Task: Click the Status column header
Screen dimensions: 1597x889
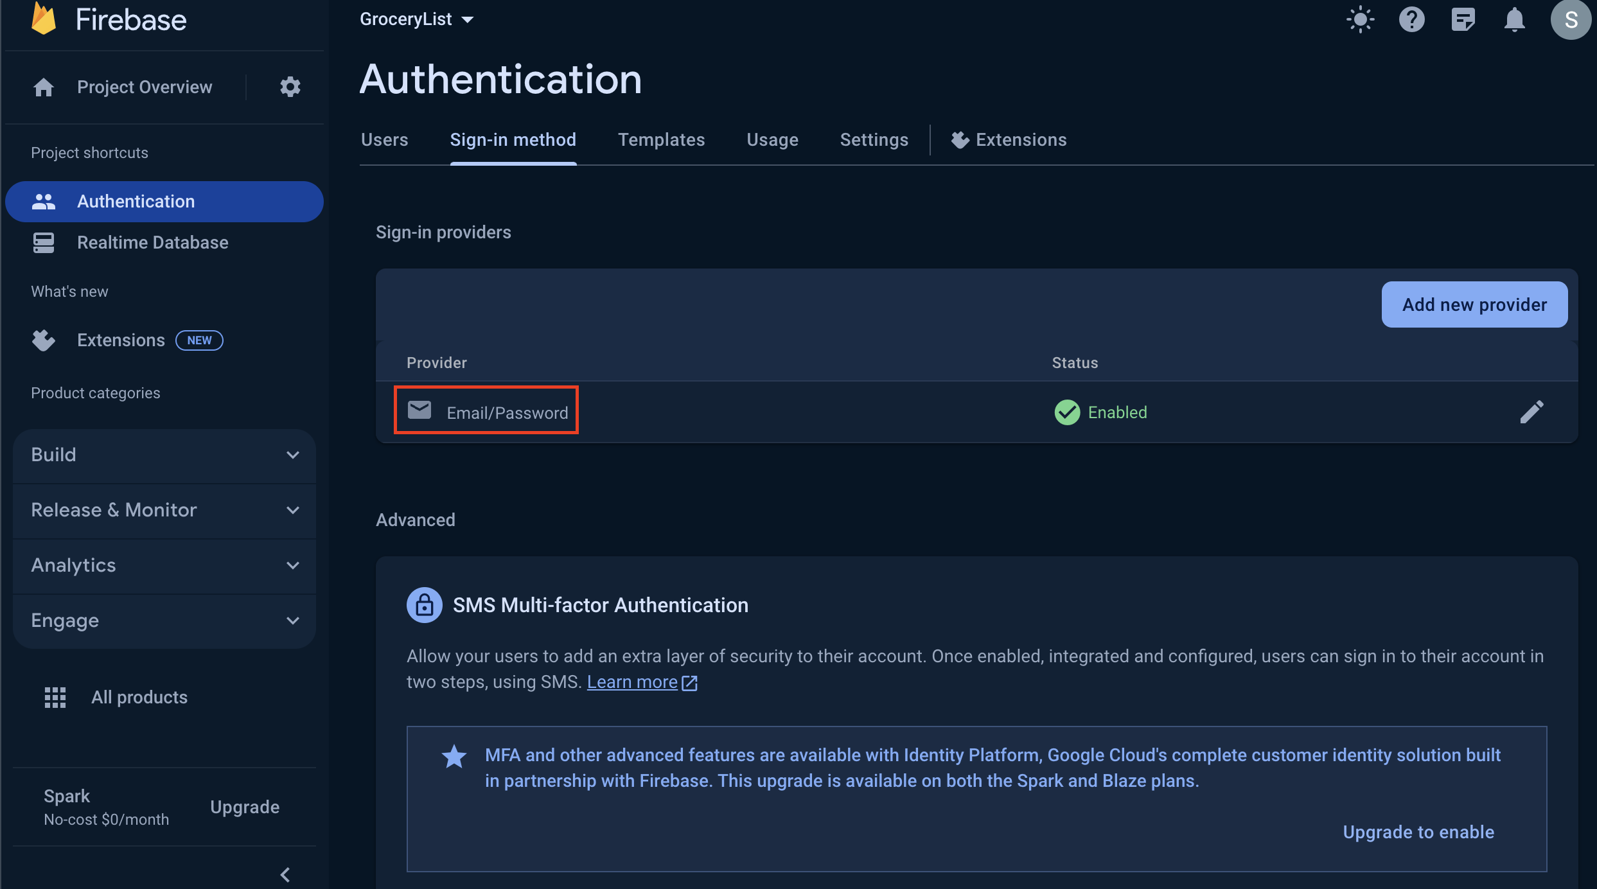Action: point(1075,363)
